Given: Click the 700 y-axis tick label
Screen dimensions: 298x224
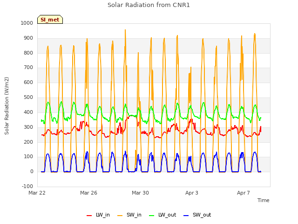Looking at the screenshot, I should [x=28, y=67].
